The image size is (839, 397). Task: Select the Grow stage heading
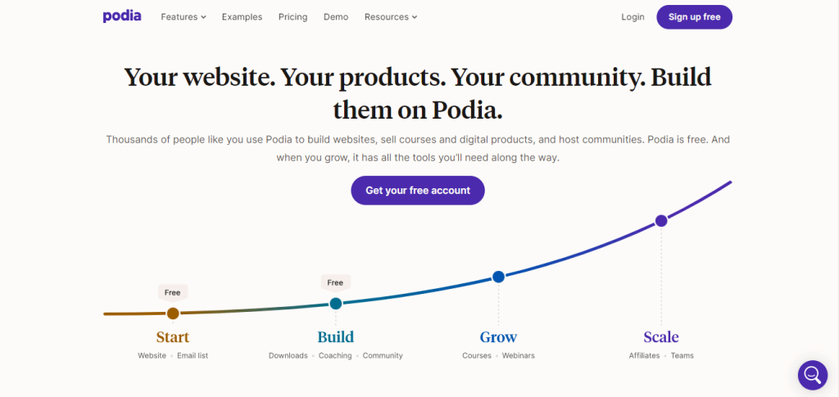click(x=498, y=337)
